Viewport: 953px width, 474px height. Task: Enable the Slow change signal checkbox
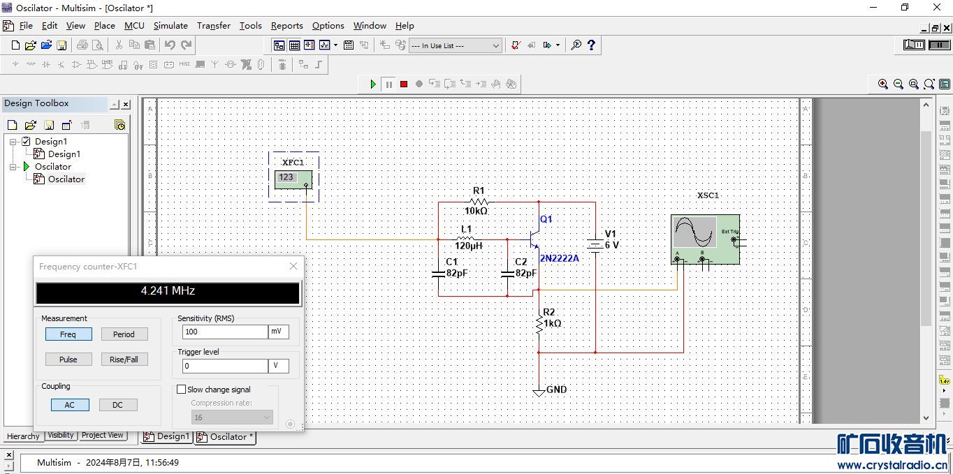point(182,390)
